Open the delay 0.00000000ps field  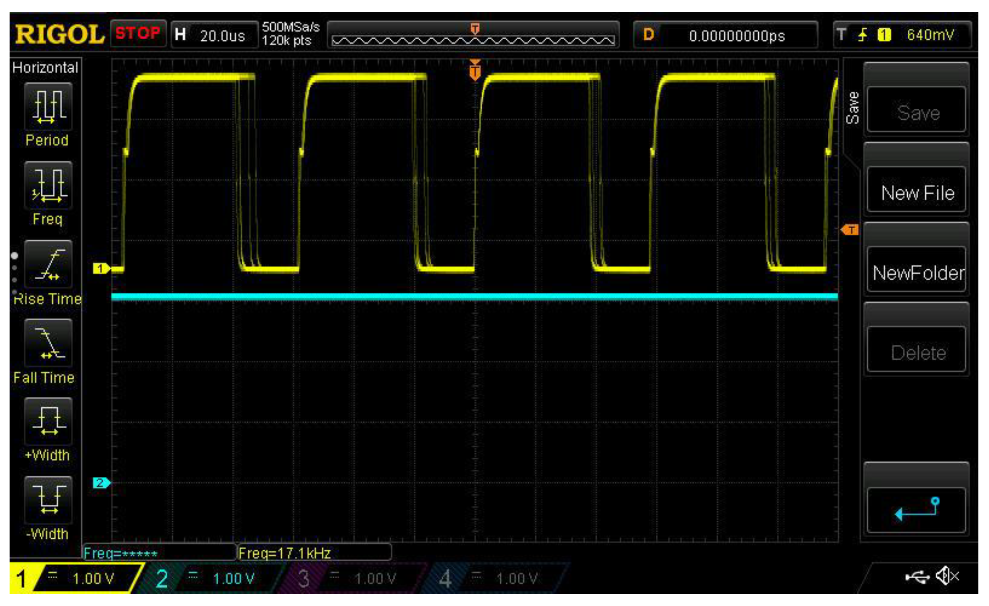click(x=726, y=35)
